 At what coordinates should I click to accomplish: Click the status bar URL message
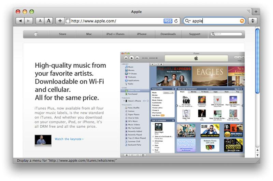(x=67, y=161)
